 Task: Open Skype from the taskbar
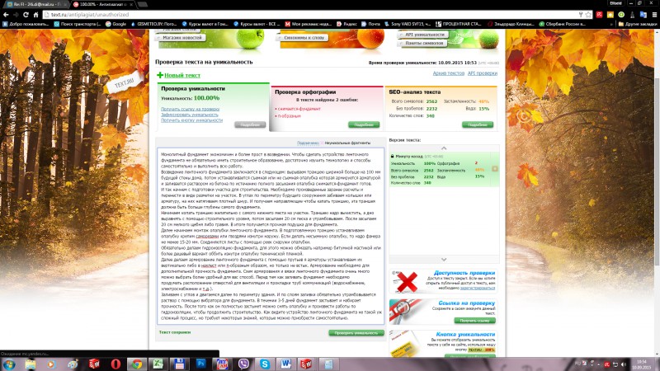click(x=265, y=364)
